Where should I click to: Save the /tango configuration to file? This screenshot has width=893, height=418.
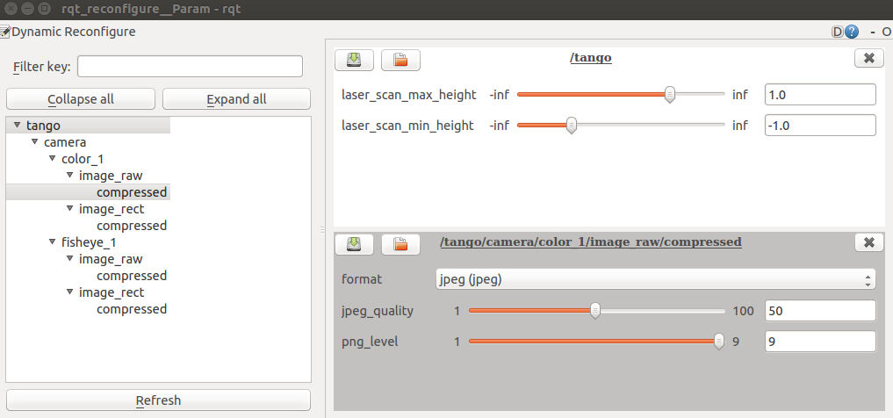(x=354, y=60)
